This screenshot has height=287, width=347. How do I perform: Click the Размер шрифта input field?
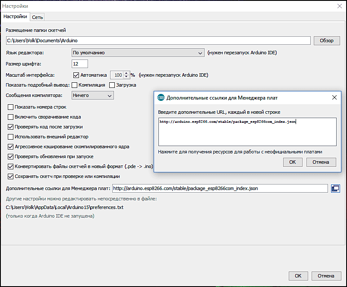coord(80,64)
